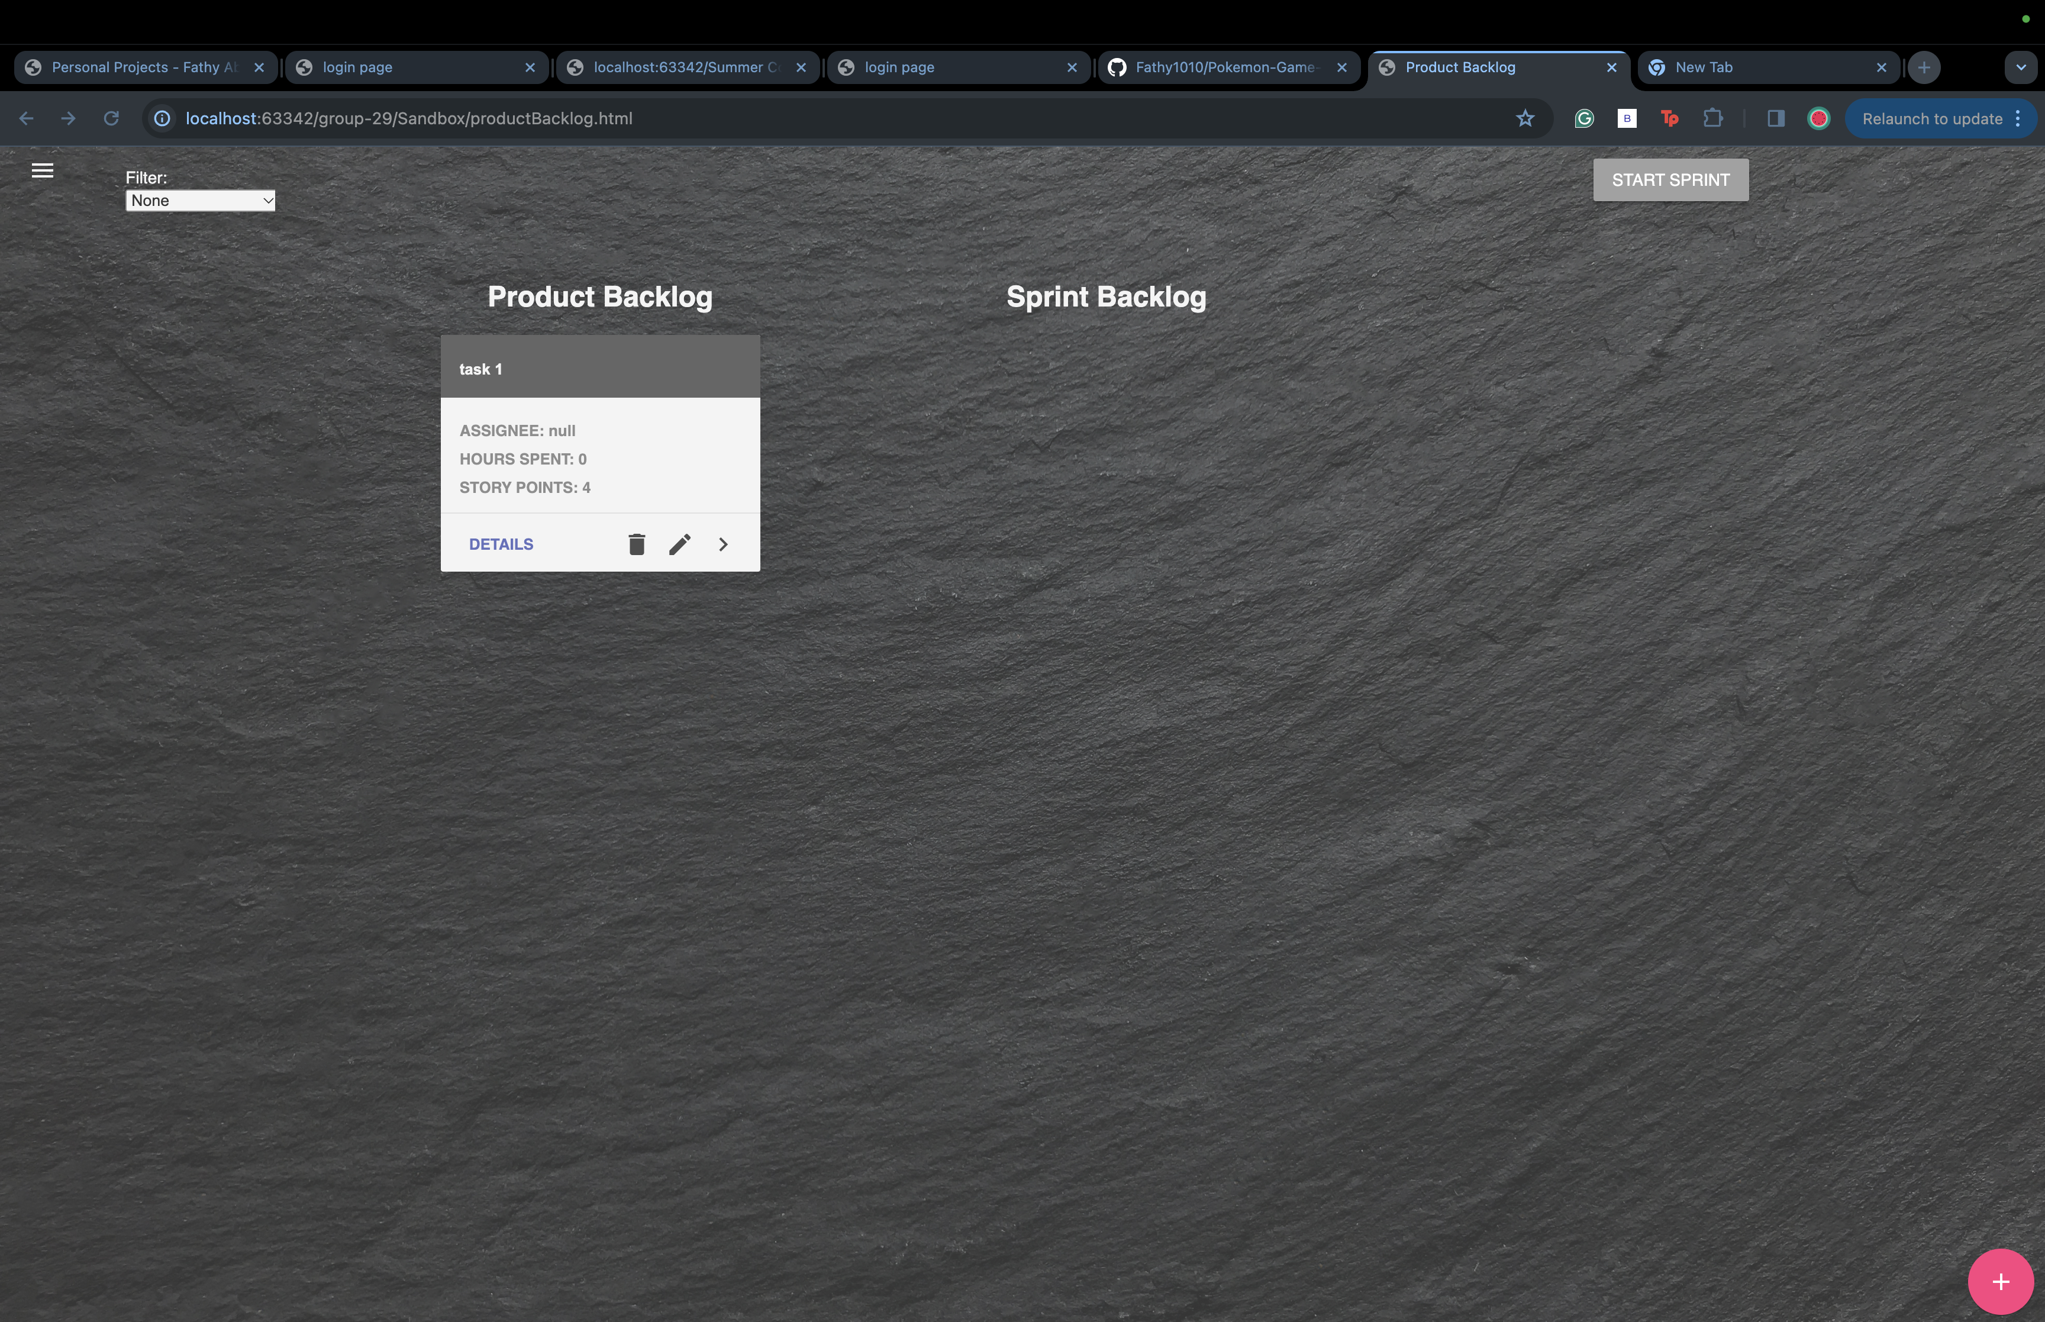Open the browser extensions puzzle icon
The image size is (2045, 1322).
point(1713,118)
